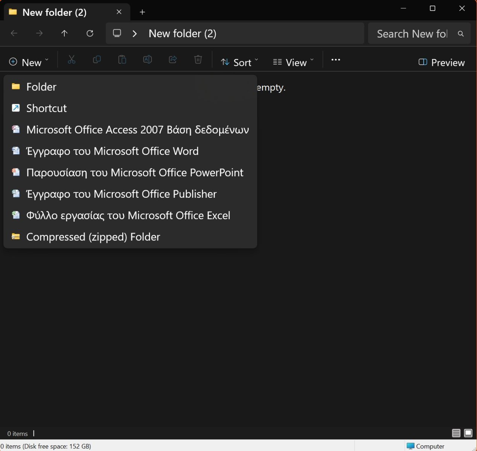Click the New folder (2) breadcrumb
This screenshot has height=451, width=477.
pyautogui.click(x=182, y=33)
